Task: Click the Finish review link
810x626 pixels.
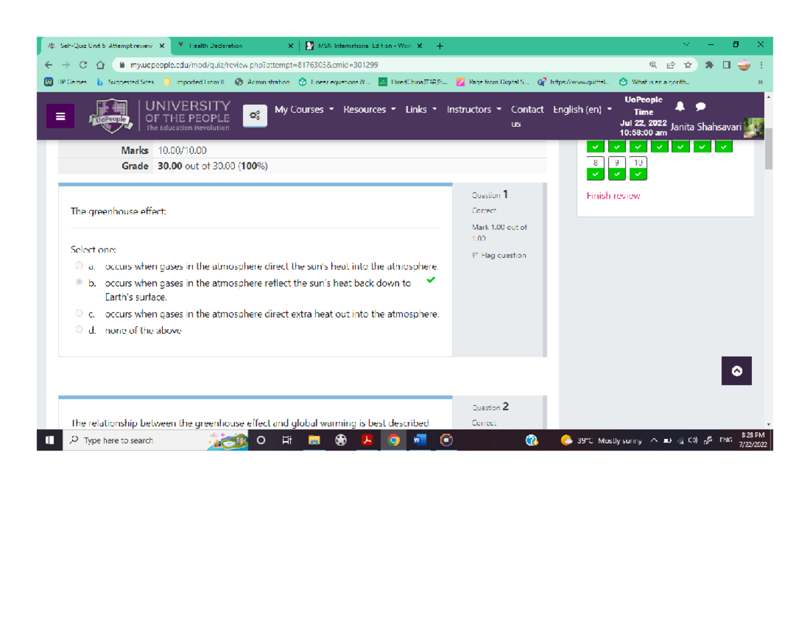Action: tap(613, 196)
